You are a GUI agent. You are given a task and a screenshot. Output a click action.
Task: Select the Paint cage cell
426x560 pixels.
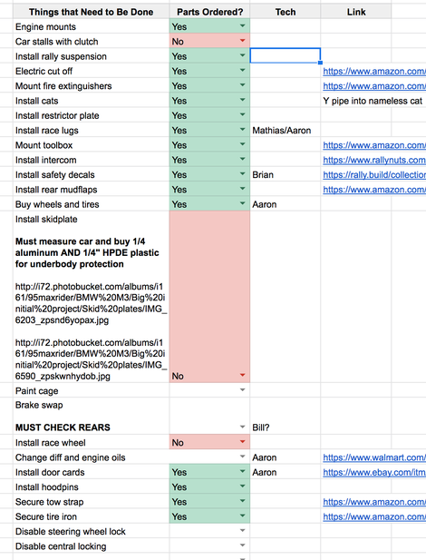point(91,390)
